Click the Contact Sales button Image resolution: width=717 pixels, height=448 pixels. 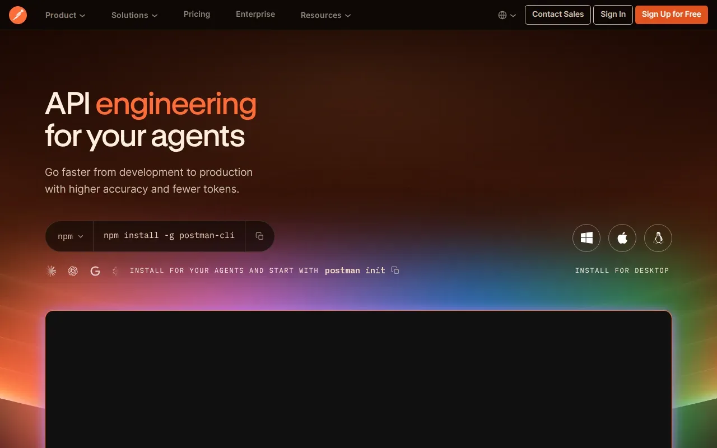point(558,15)
